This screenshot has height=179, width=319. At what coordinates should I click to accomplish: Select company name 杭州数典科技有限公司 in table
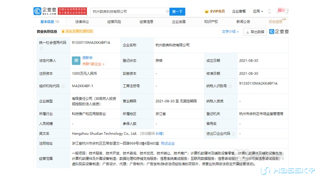point(173,45)
